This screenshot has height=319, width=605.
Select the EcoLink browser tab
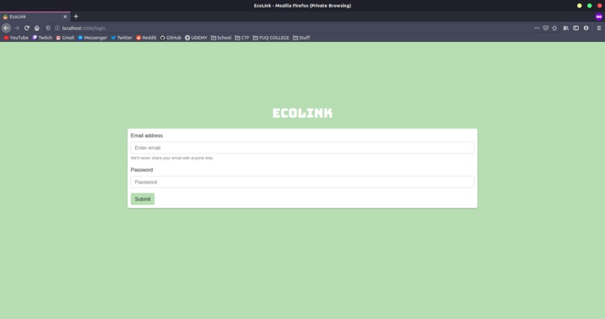pyautogui.click(x=35, y=16)
